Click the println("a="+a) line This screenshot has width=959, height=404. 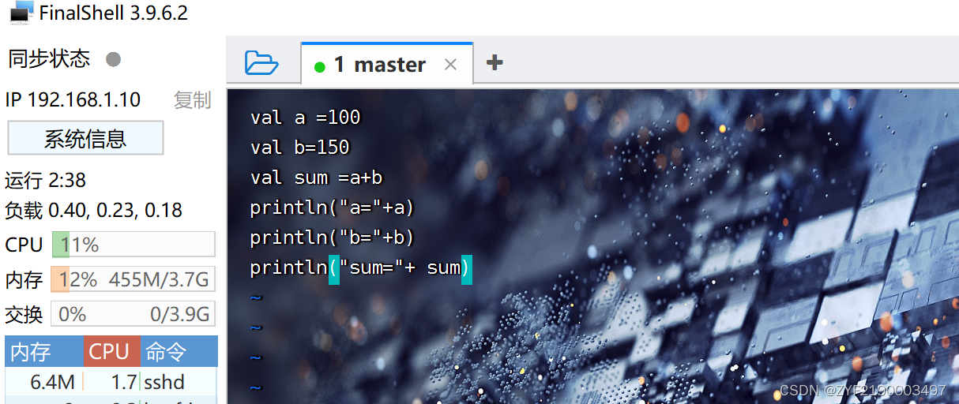332,208
